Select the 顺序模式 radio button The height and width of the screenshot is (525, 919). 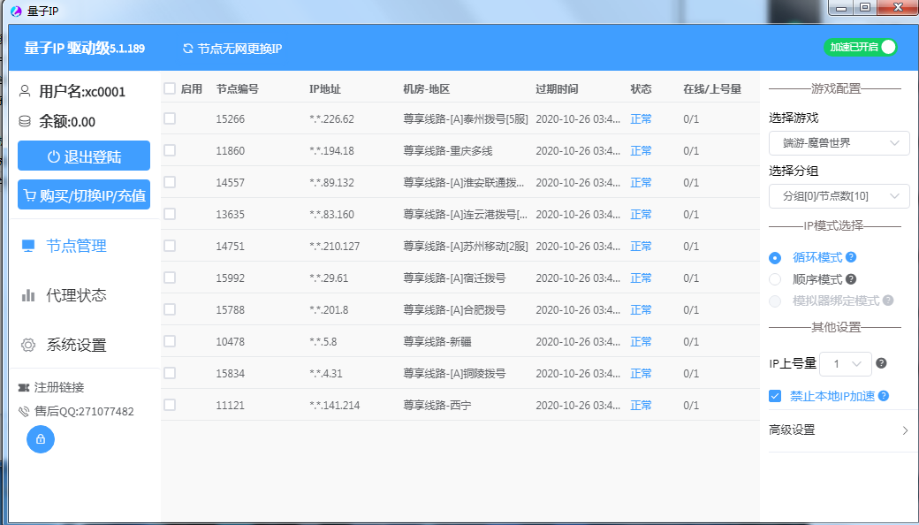coord(775,279)
